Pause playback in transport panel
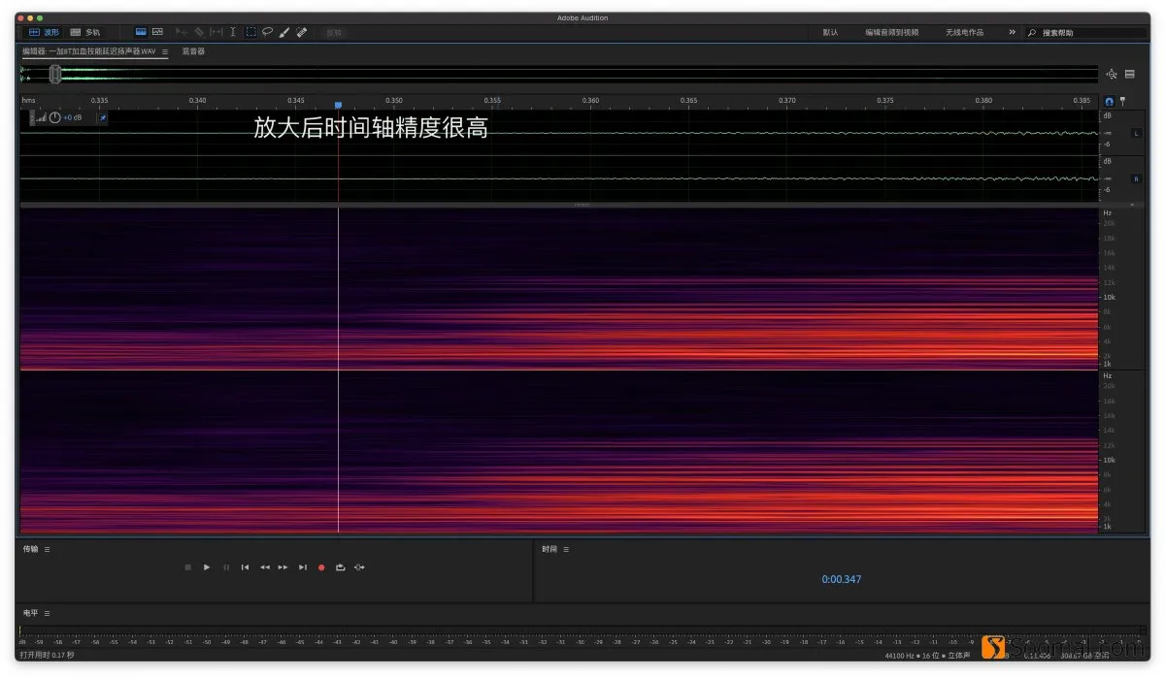 (x=226, y=567)
